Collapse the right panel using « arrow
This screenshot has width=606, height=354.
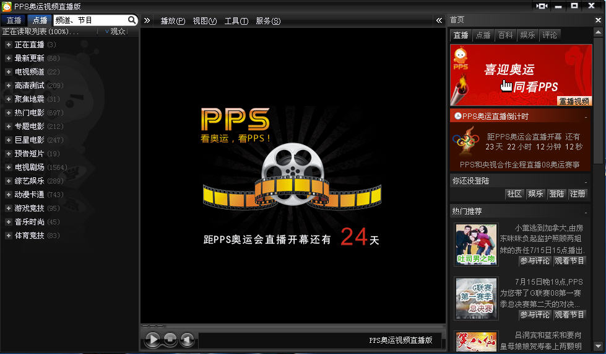[x=439, y=20]
